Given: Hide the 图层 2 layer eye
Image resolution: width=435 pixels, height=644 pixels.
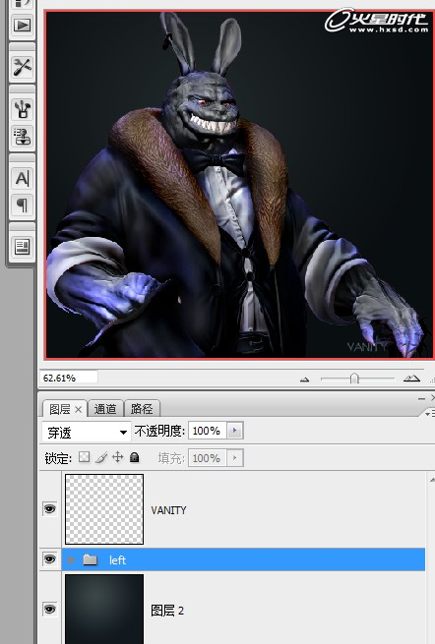Looking at the screenshot, I should 50,609.
